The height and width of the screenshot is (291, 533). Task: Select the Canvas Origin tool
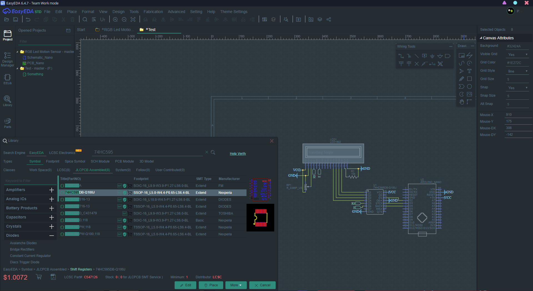click(469, 102)
